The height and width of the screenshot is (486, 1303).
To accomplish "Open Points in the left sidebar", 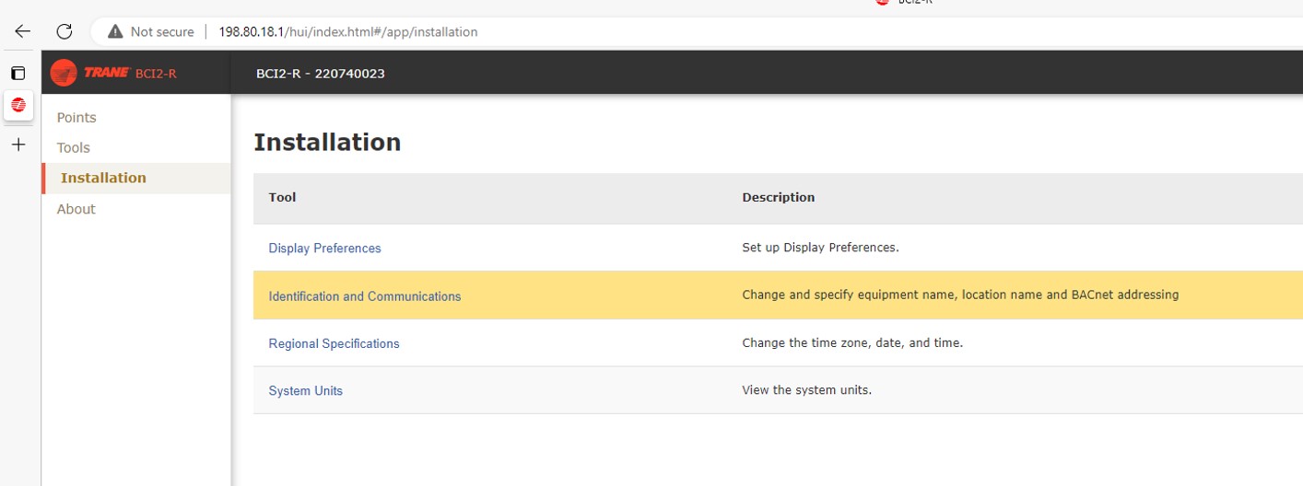I will [76, 118].
